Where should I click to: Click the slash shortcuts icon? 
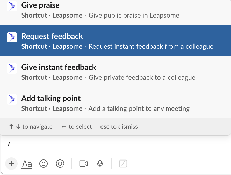pos(123,164)
